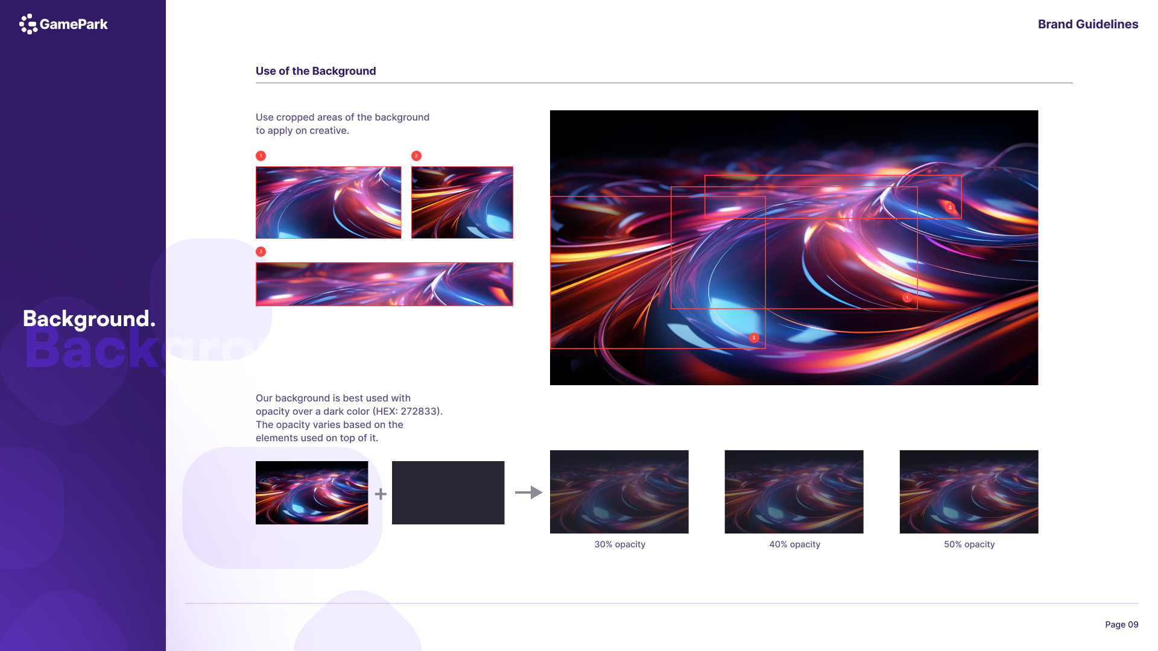Click the "50% opacity" caption
This screenshot has width=1158, height=651.
click(969, 544)
